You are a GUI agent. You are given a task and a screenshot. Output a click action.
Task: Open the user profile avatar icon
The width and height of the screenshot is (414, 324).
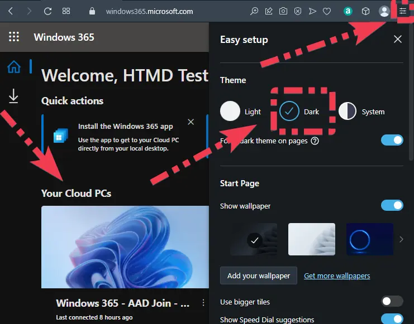pyautogui.click(x=384, y=11)
